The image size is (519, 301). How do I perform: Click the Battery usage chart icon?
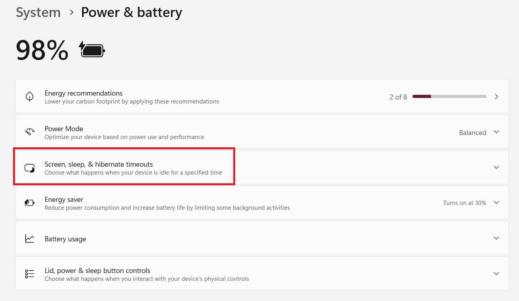coord(30,238)
